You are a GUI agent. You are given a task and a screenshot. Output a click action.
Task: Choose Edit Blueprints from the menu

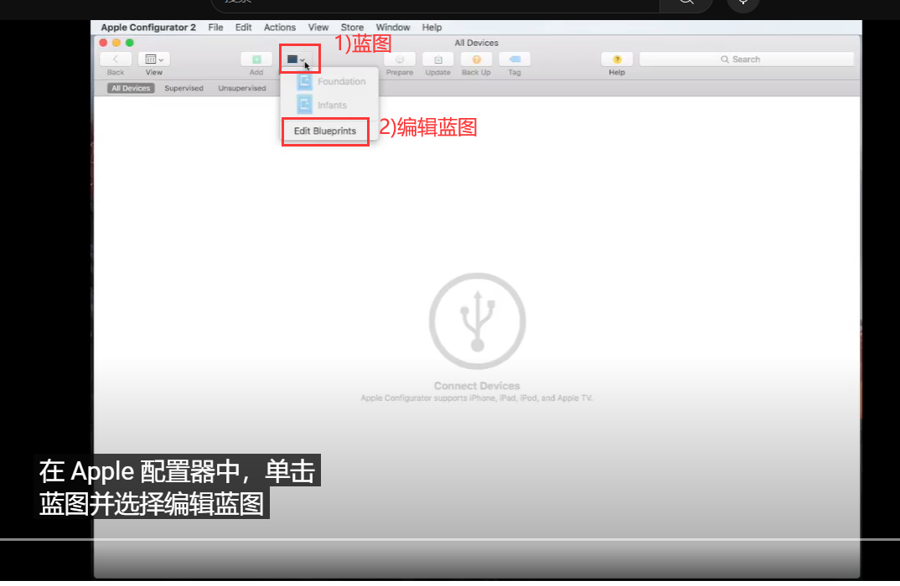[x=325, y=131]
